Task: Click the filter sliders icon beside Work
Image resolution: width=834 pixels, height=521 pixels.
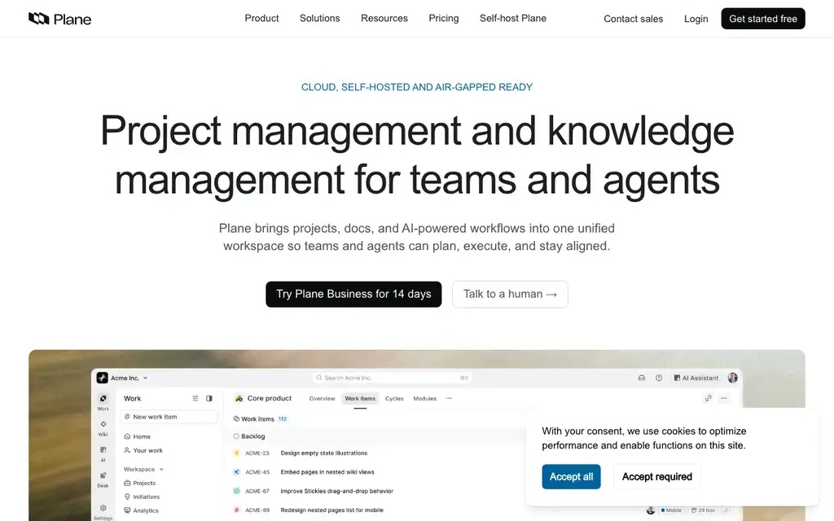Action: [x=195, y=398]
